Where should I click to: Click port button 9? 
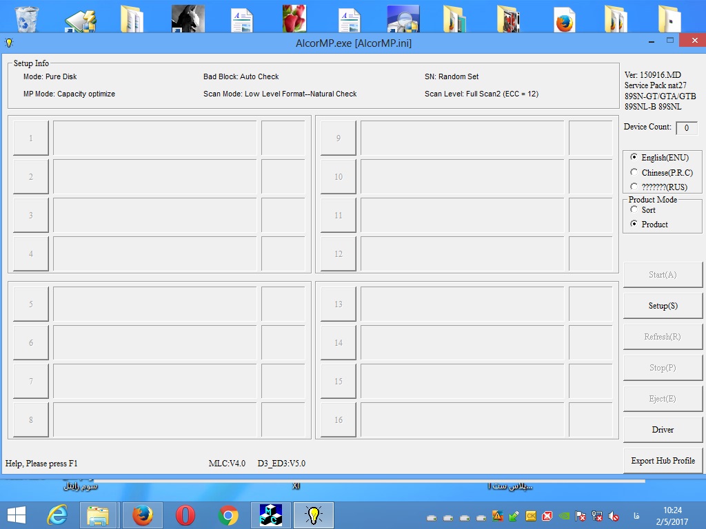338,138
